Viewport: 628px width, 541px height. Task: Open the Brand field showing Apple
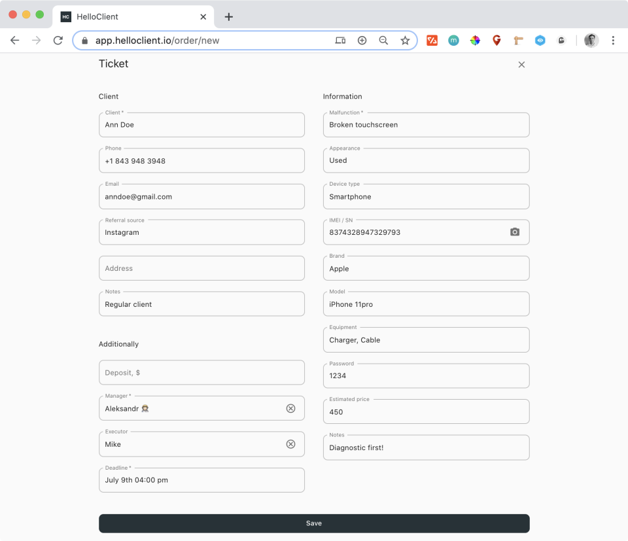coord(426,268)
